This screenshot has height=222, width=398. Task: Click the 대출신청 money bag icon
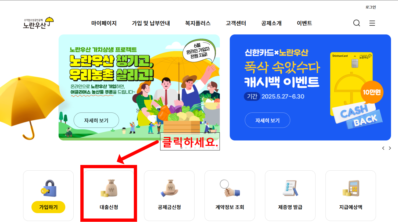[109, 188]
